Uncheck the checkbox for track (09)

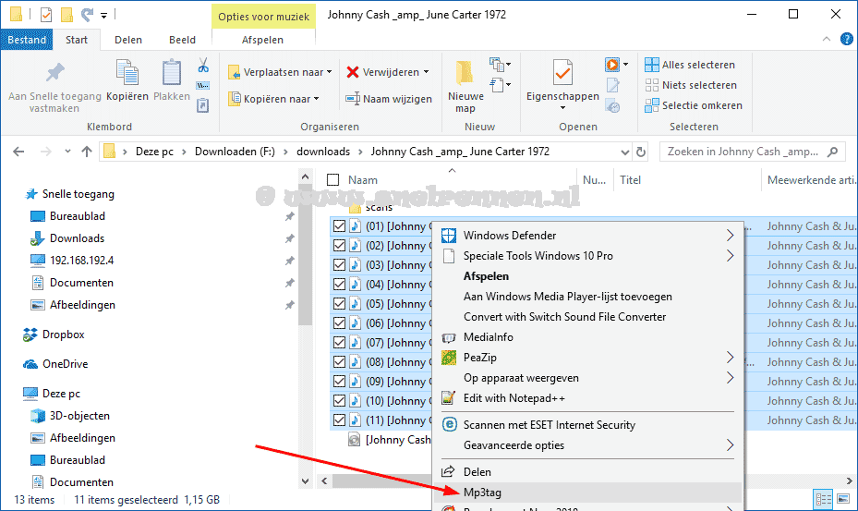[339, 382]
